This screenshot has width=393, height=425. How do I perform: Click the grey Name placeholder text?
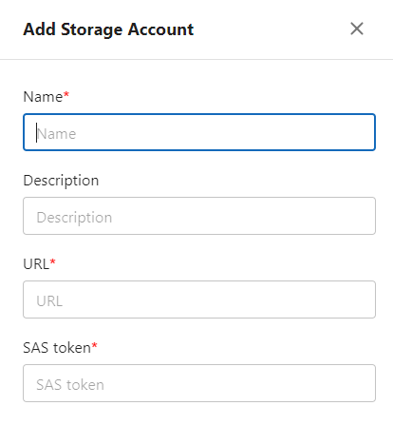click(57, 134)
